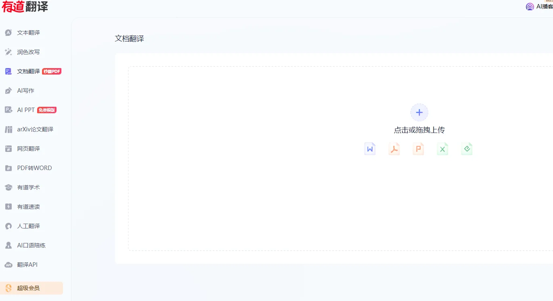The width and height of the screenshot is (553, 301).
Task: Open AI播客 from the top bar
Action: click(x=540, y=6)
